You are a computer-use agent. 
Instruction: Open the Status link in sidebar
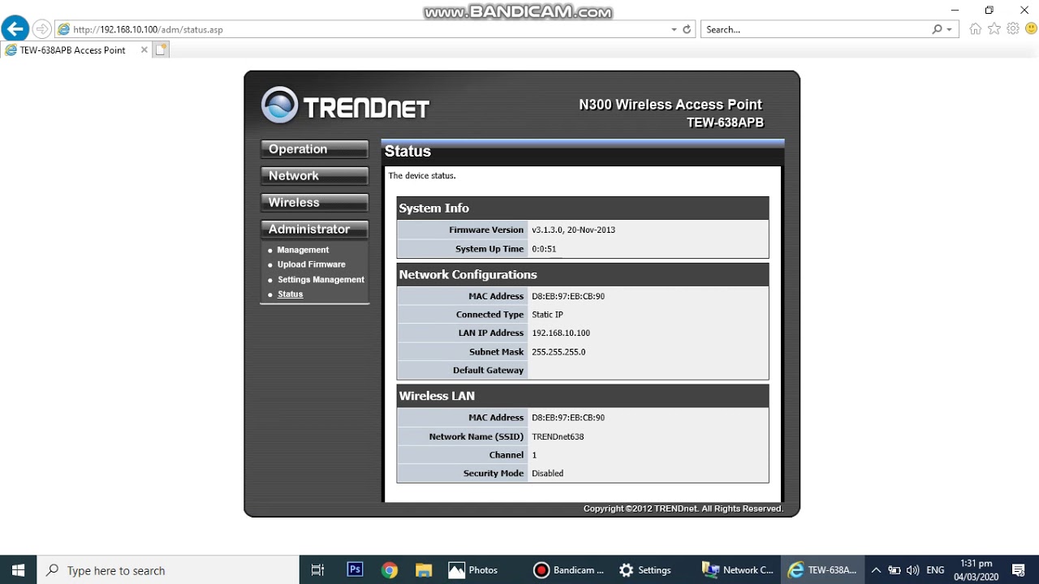coord(290,294)
